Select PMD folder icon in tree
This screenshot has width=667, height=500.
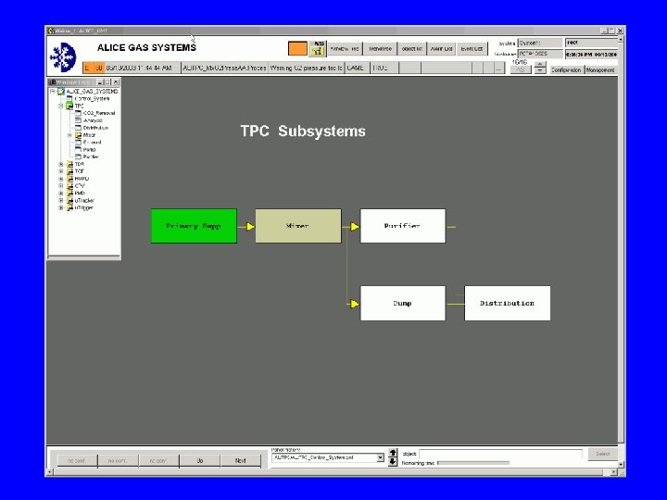click(x=69, y=194)
